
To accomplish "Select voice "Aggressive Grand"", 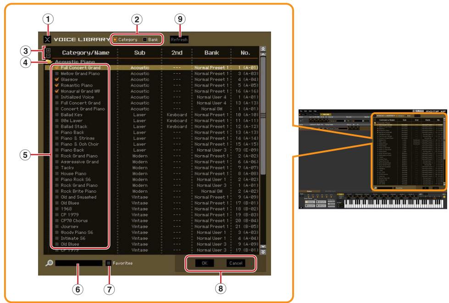I will tap(80, 162).
